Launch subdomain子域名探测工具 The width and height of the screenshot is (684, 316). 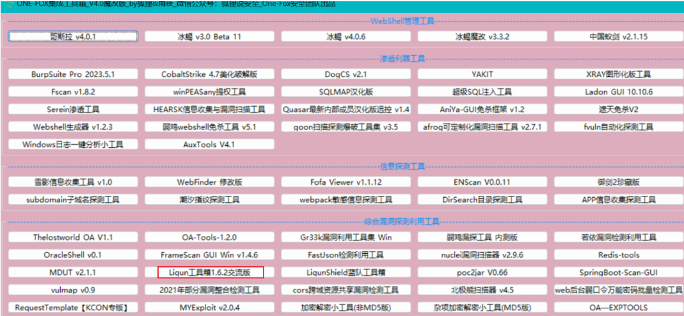[73, 200]
